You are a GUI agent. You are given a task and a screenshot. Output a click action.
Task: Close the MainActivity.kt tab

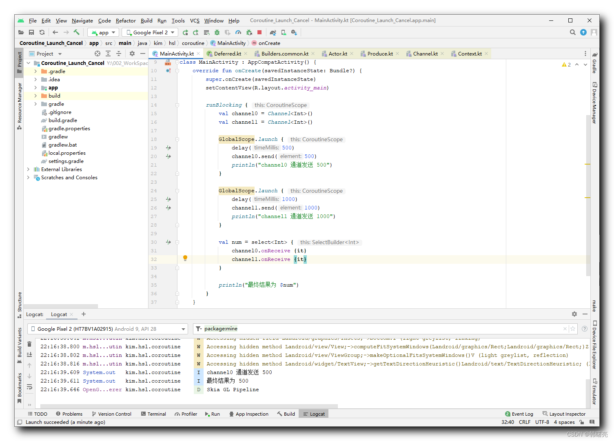tap(198, 53)
